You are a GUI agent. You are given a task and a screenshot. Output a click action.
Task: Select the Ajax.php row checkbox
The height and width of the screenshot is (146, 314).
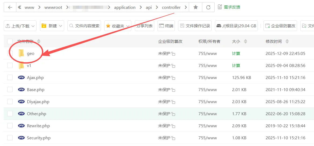tap(10, 77)
